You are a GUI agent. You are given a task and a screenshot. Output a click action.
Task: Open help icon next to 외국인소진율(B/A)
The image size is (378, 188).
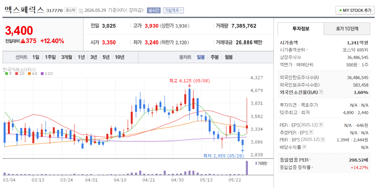(321, 92)
